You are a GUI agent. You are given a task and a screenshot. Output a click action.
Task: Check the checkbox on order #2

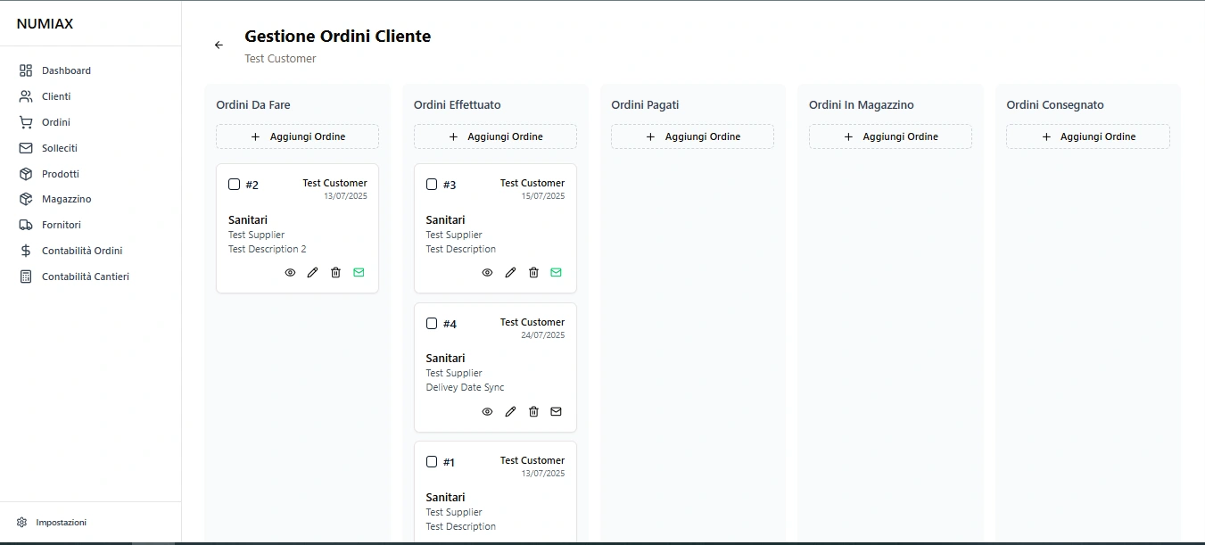pyautogui.click(x=233, y=185)
